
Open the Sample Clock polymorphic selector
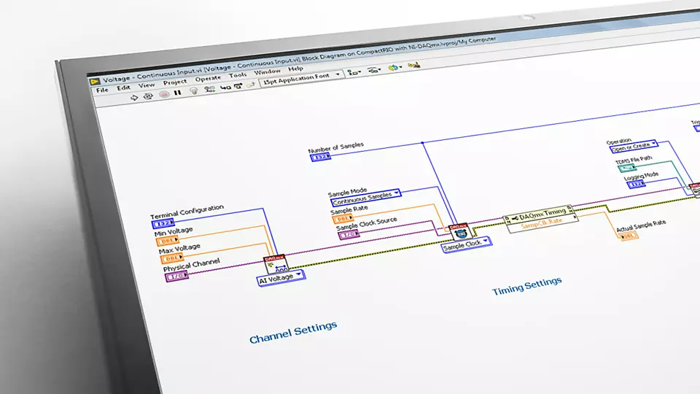[x=467, y=245]
